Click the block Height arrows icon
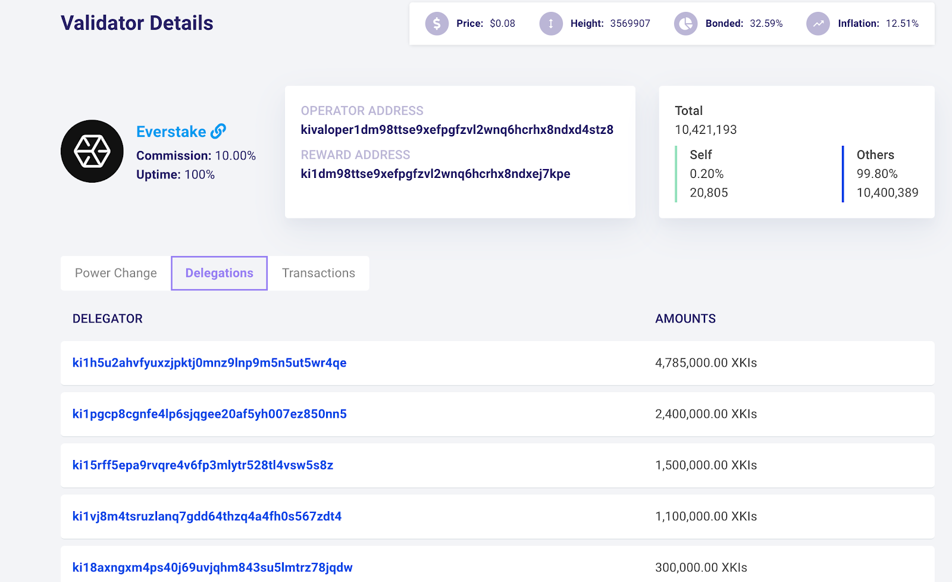The image size is (952, 582). [551, 24]
